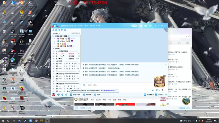Open the audio equalizer mixer icon
Screen dimensions: 219x123
click(x=66, y=95)
